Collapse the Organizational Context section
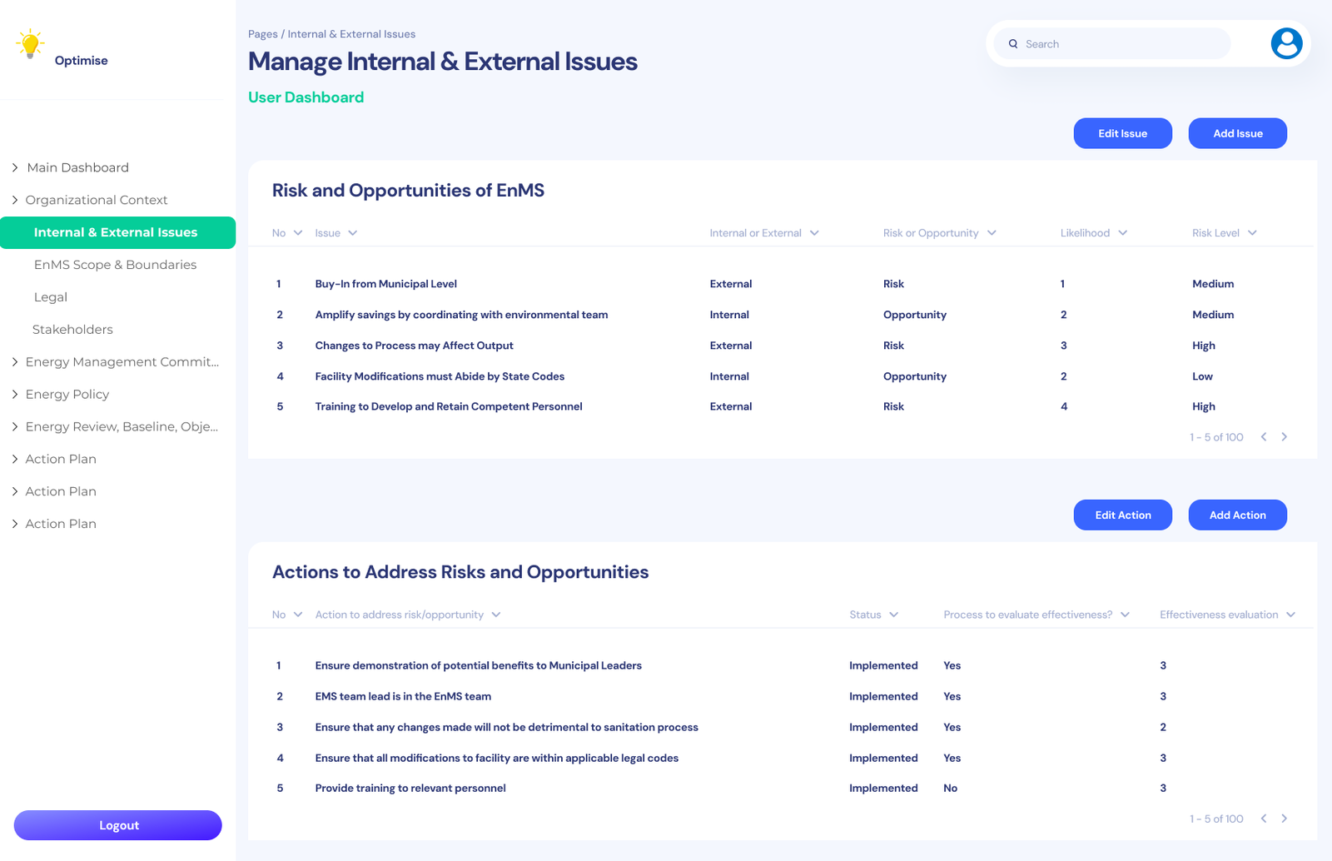 point(15,200)
